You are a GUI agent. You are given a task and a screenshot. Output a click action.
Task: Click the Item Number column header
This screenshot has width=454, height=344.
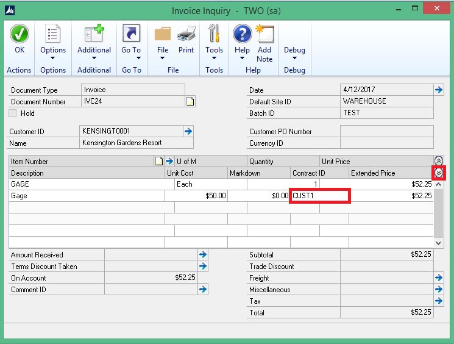tap(82, 162)
